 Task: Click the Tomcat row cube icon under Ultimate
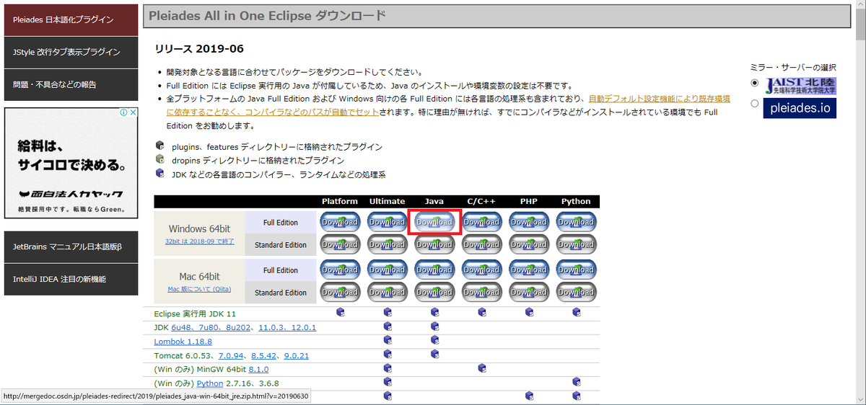(x=388, y=355)
